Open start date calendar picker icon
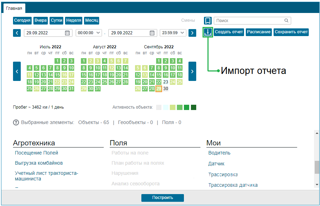The height and width of the screenshot is (206, 320). [68, 33]
